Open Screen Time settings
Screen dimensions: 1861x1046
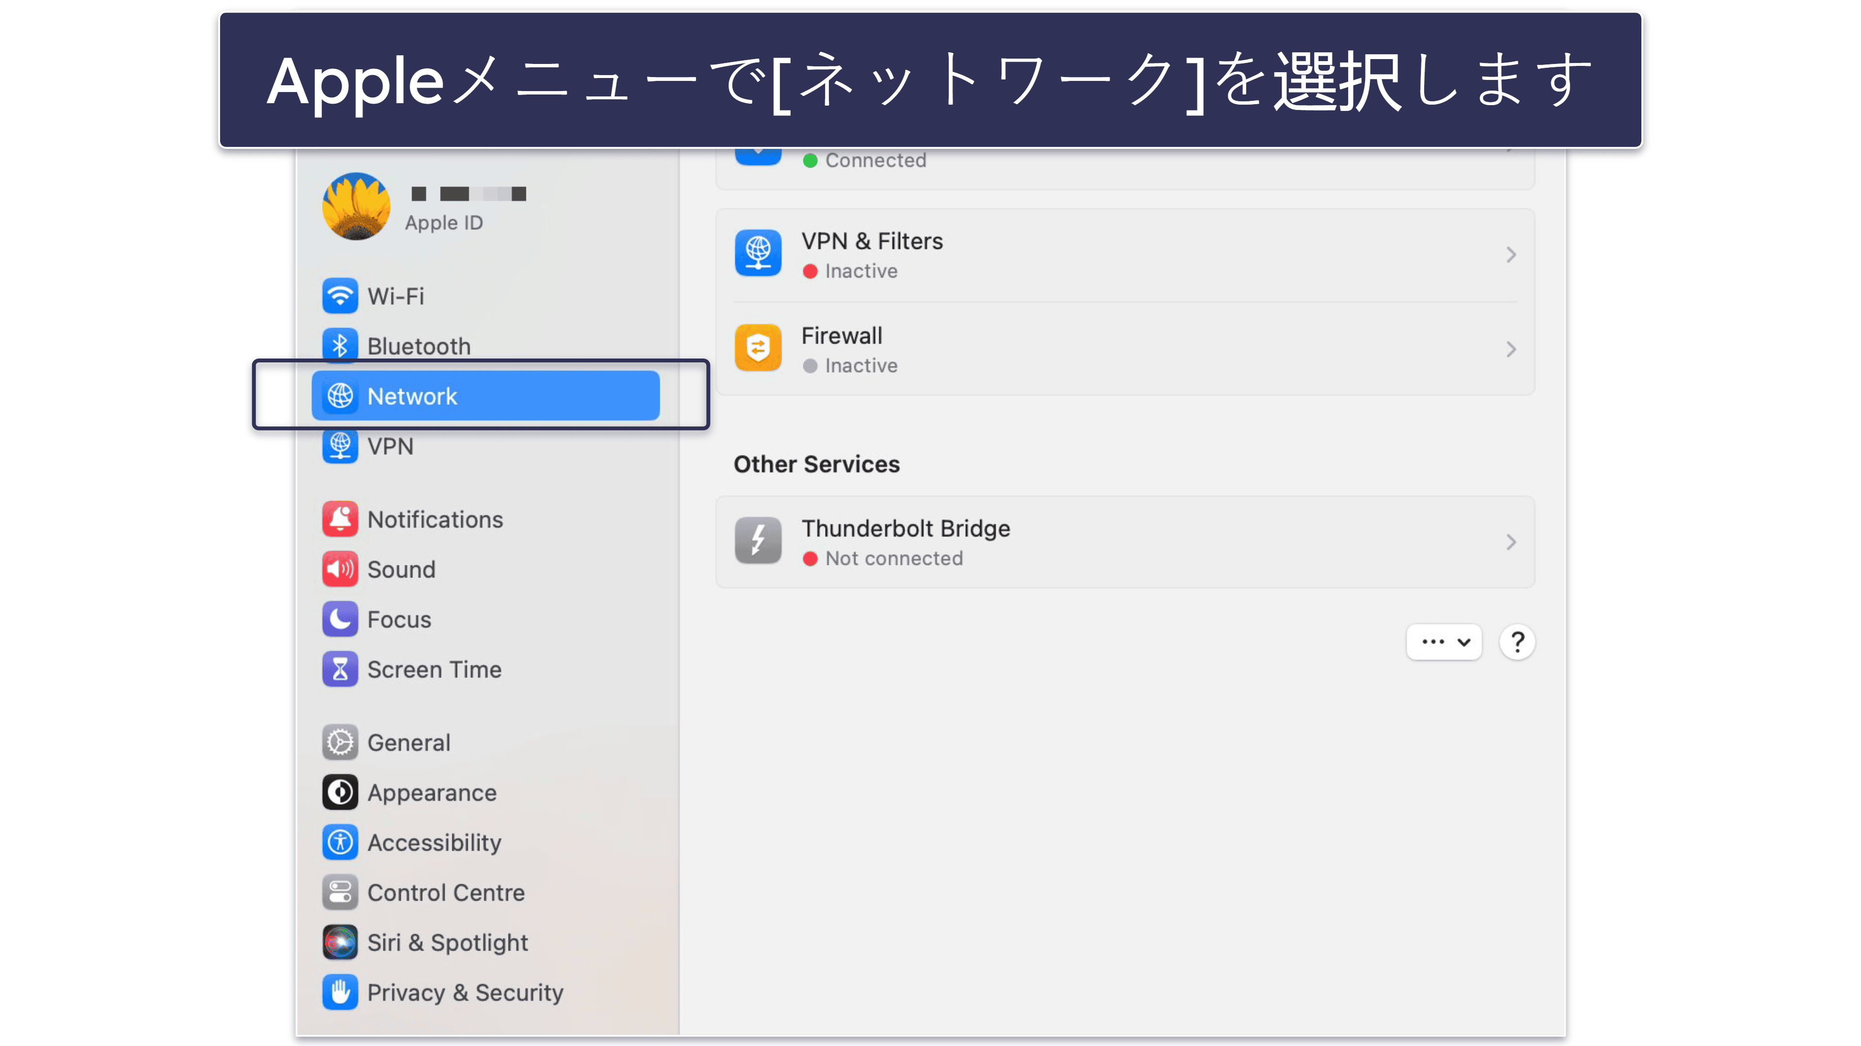pyautogui.click(x=485, y=669)
